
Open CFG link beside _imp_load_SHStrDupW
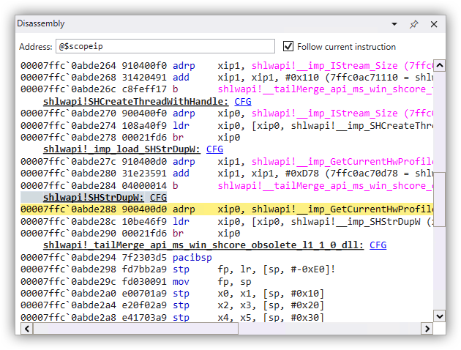[214, 149]
